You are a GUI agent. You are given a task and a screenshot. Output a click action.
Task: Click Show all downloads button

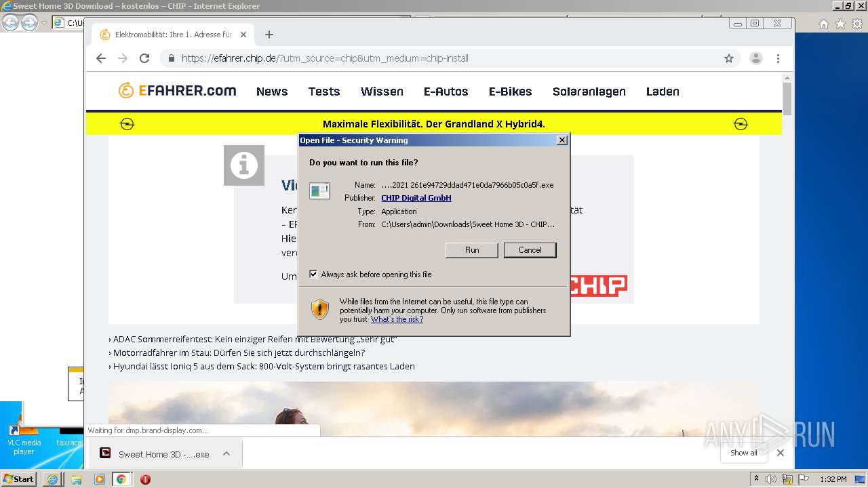click(744, 453)
